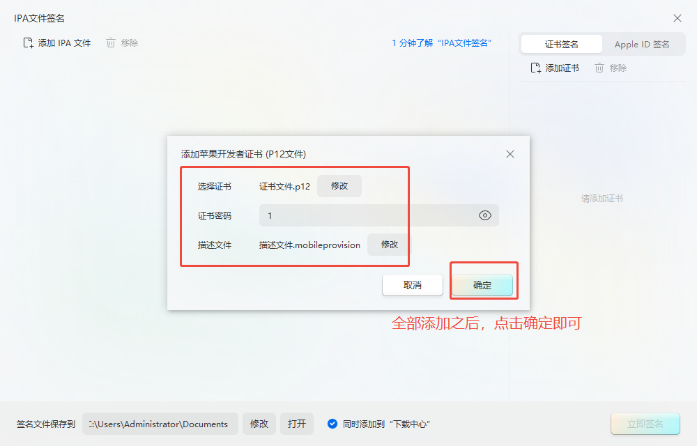The height and width of the screenshot is (446, 697).
Task: Click the 添加证书 label
Action: [x=562, y=68]
